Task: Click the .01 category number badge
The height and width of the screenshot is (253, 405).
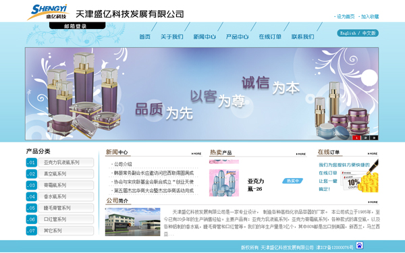Action: 32,163
